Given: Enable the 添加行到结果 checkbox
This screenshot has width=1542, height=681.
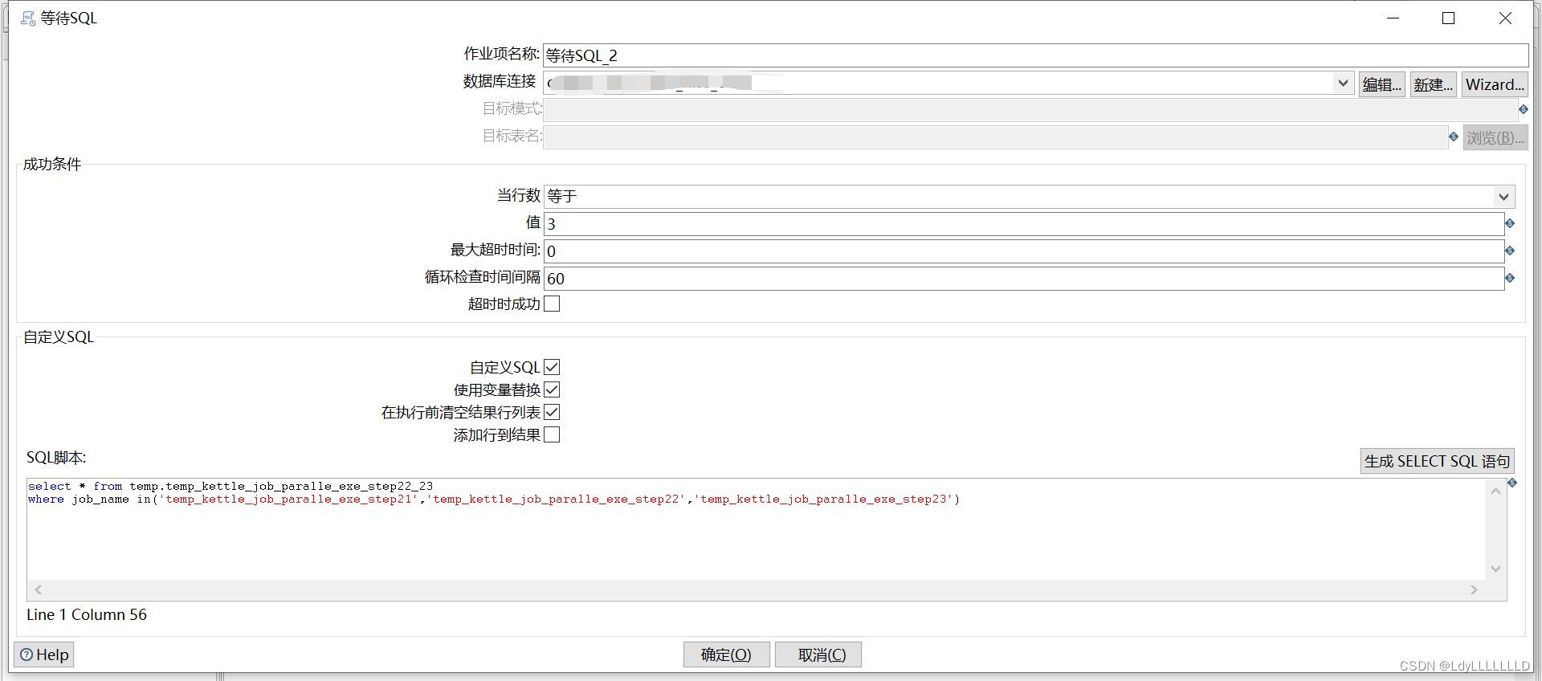Looking at the screenshot, I should coord(552,434).
